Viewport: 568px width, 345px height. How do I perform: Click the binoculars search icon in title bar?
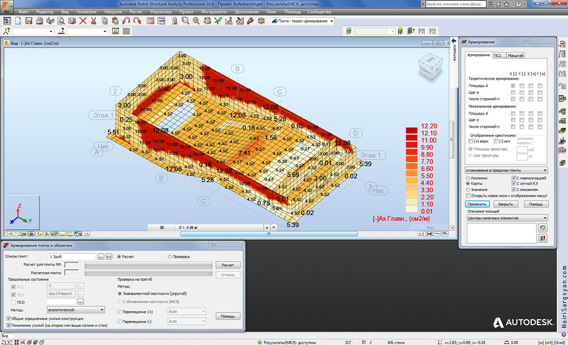491,4
